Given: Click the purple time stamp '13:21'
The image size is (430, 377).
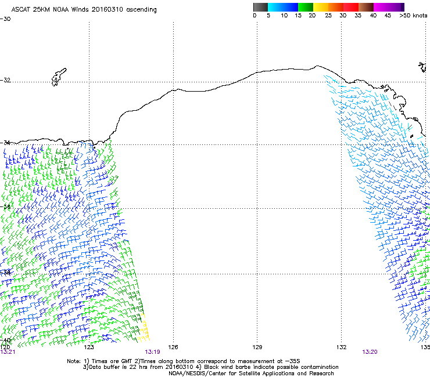Looking at the screenshot, I should tap(8, 352).
